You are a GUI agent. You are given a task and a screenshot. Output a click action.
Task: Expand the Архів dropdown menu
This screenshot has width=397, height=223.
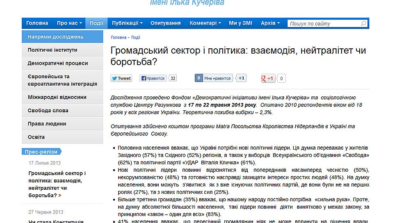point(270,23)
